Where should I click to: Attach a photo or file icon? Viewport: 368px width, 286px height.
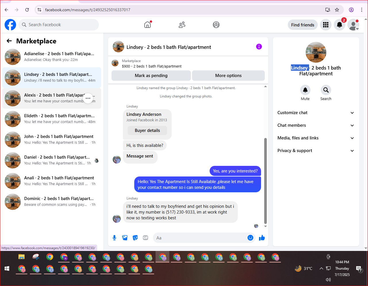(x=125, y=238)
